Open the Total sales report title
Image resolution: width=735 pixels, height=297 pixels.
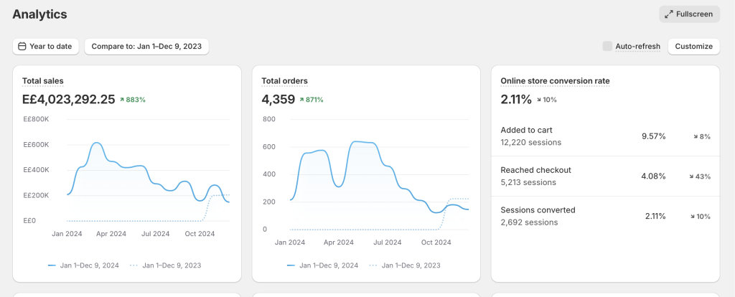click(x=43, y=81)
